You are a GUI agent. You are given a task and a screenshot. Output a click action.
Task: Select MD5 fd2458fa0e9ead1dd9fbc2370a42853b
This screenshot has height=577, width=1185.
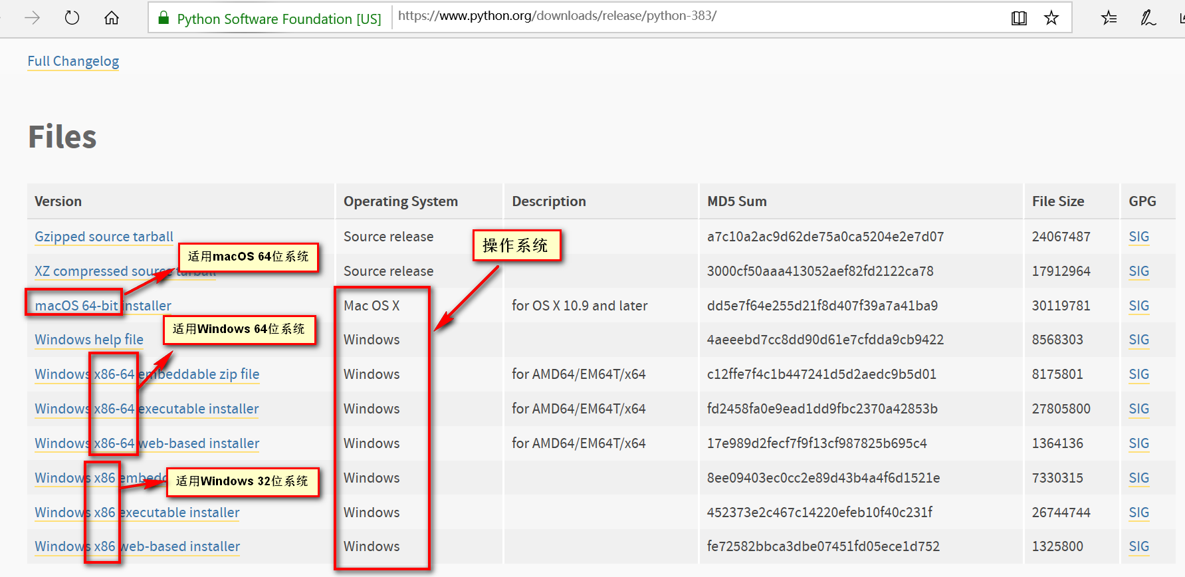coord(822,409)
